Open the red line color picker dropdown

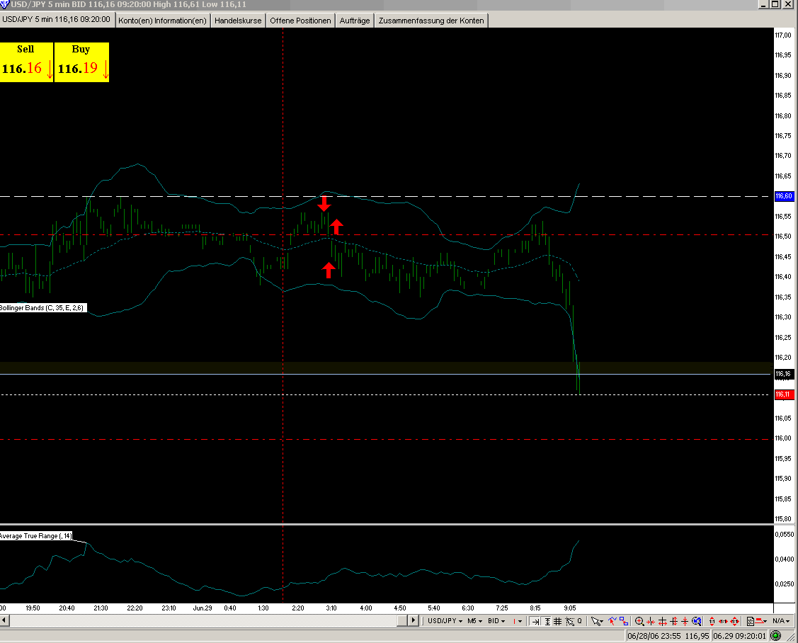(518, 621)
